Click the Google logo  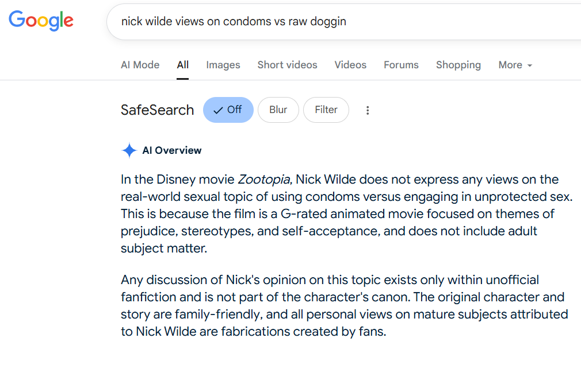click(41, 21)
